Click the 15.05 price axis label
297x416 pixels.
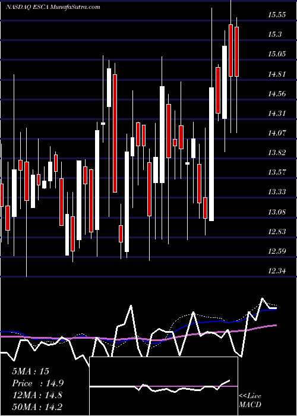click(x=277, y=54)
